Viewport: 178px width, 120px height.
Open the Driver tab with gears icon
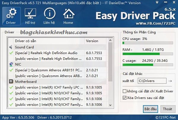[x=11, y=16]
